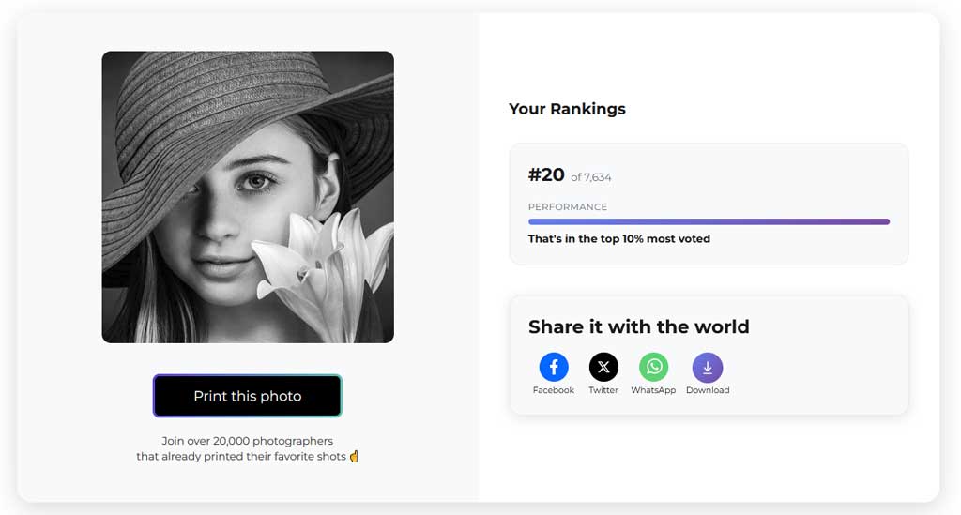Click the pointing hand emoji
This screenshot has height=515, width=961.
(x=354, y=456)
